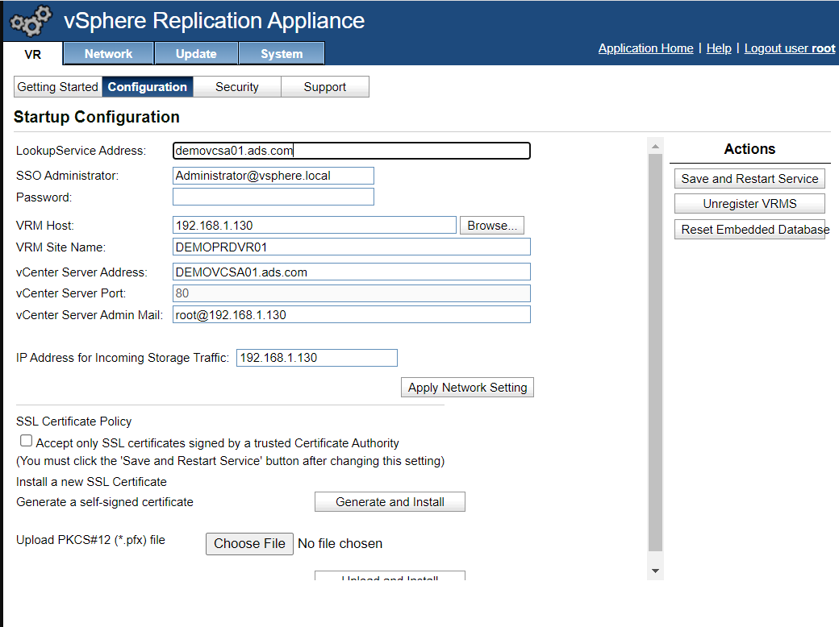
Task: Click Generate and Install button
Action: tap(390, 502)
